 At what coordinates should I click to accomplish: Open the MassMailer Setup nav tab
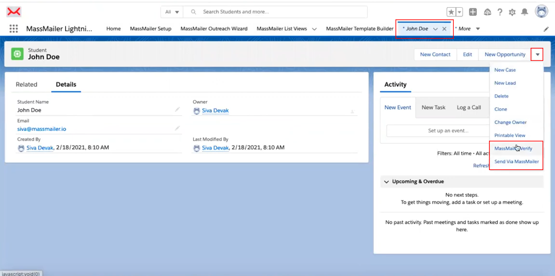(151, 28)
